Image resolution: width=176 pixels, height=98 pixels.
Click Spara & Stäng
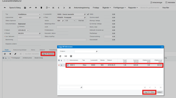click(x=15, y=8)
